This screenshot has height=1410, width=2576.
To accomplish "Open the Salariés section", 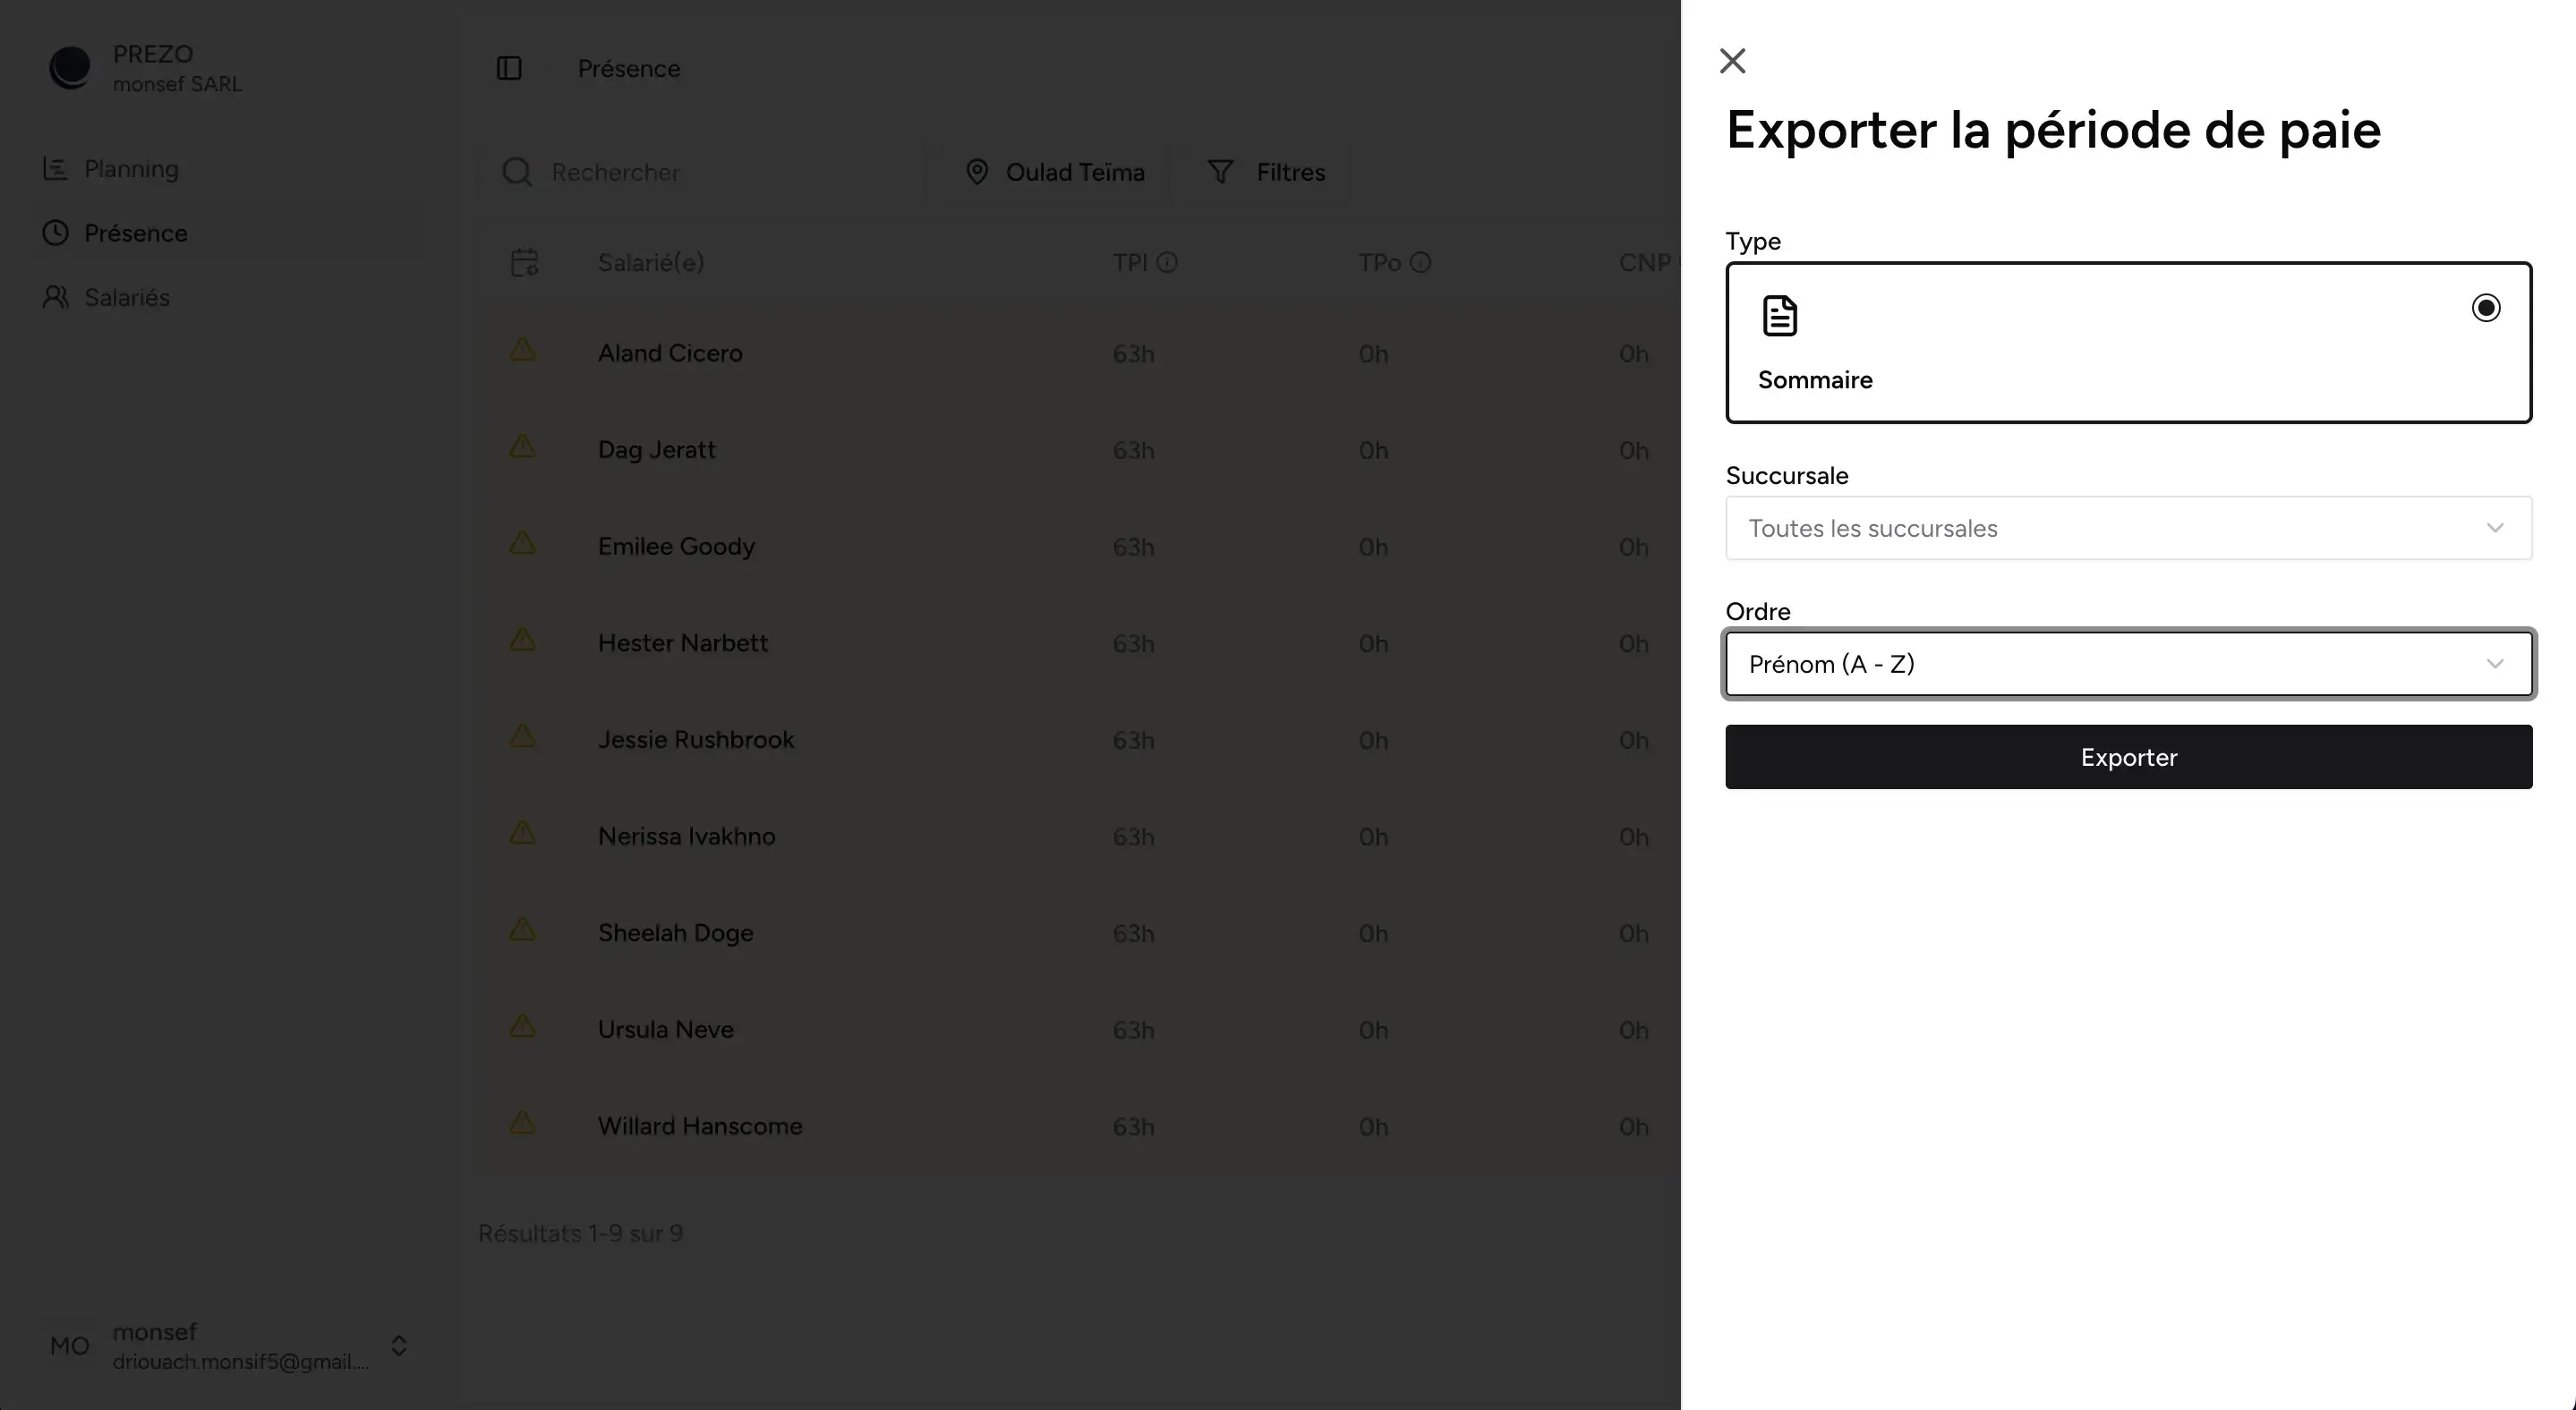I will [127, 297].
